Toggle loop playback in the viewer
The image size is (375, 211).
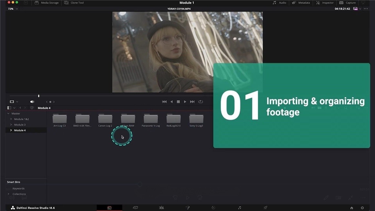201,102
